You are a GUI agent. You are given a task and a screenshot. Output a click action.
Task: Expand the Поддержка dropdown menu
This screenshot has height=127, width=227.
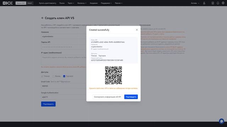[106, 3]
